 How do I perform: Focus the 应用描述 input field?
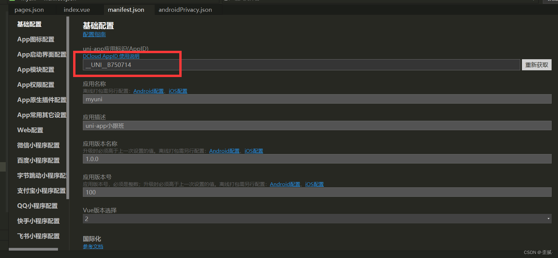coord(317,126)
